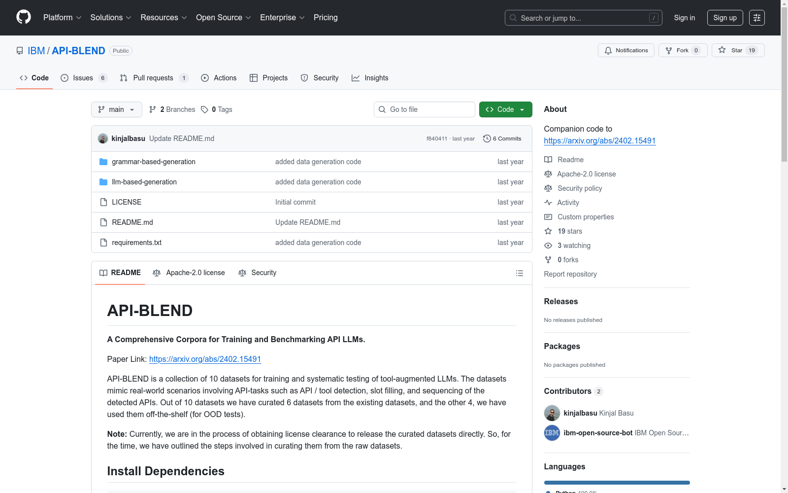Click the Activity pulse icon

point(548,203)
